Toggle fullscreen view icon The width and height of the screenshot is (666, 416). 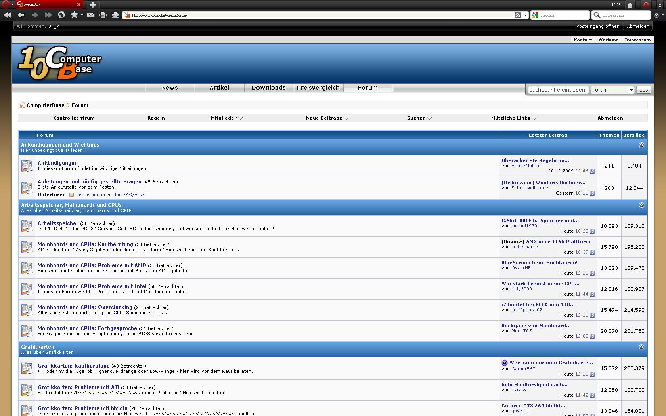(x=115, y=15)
